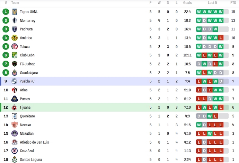Sort standings by Goals column header
Screen dimensions: 239x163
pyautogui.click(x=187, y=3)
